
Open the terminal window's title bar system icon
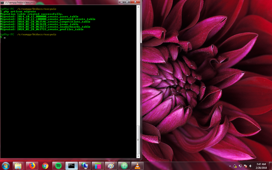point(2,3)
